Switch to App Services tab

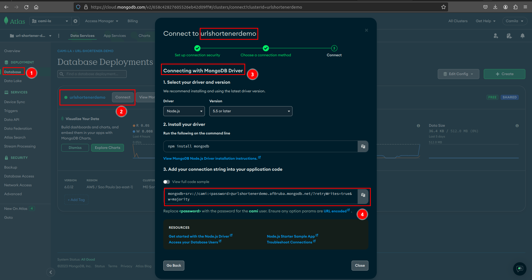(x=115, y=36)
